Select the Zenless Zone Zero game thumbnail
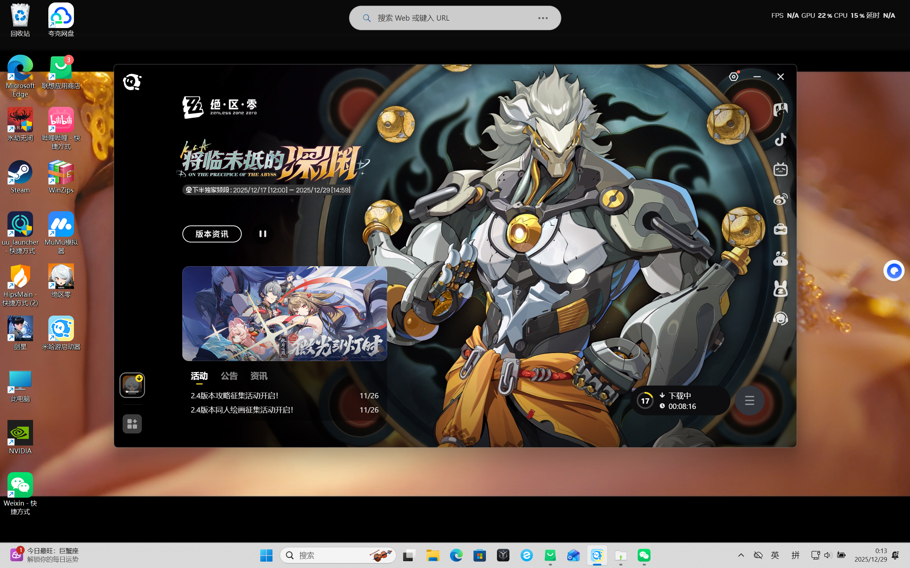 pyautogui.click(x=132, y=385)
